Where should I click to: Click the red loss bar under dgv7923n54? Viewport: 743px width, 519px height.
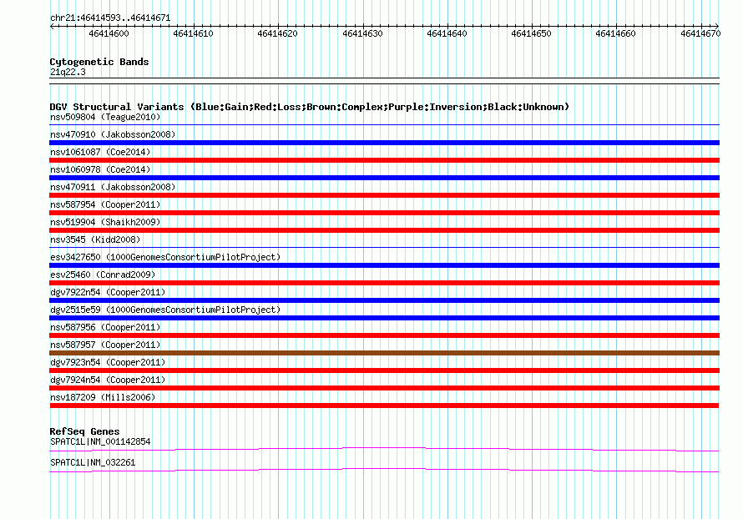click(384, 370)
